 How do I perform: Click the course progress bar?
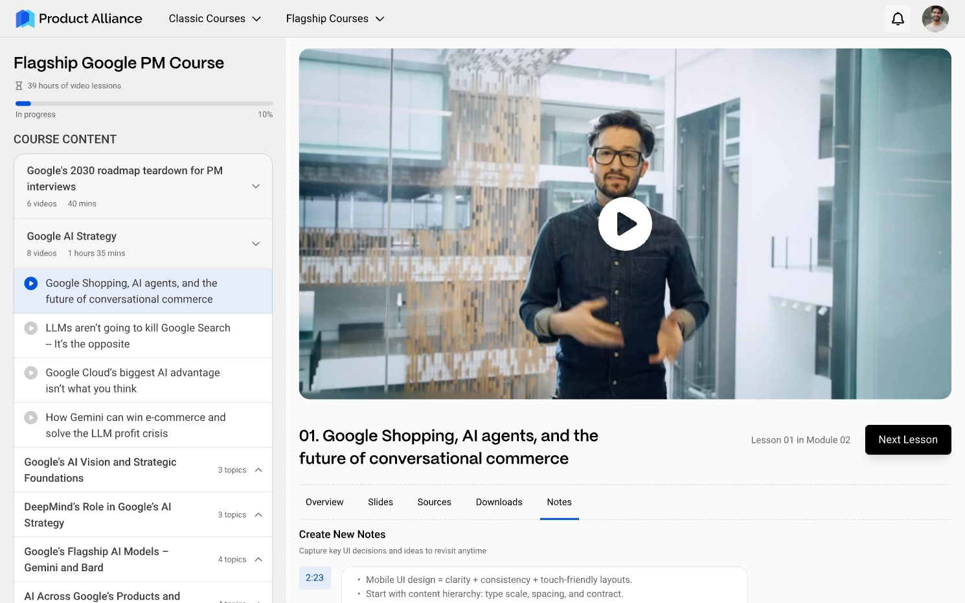[143, 103]
